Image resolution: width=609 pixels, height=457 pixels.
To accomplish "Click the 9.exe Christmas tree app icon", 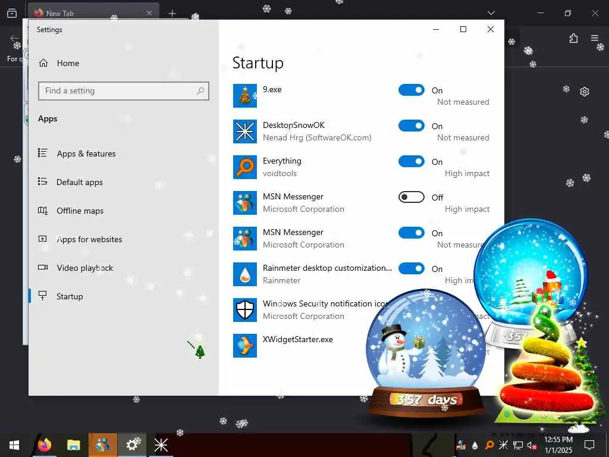I will pos(244,96).
